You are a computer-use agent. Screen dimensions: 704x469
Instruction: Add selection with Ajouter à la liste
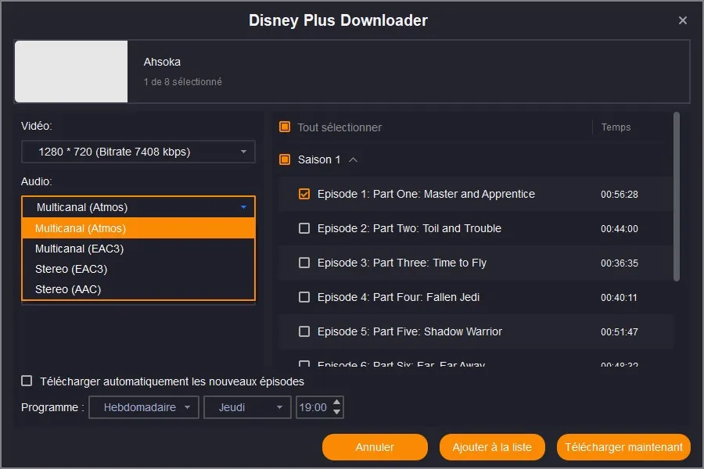(x=492, y=447)
